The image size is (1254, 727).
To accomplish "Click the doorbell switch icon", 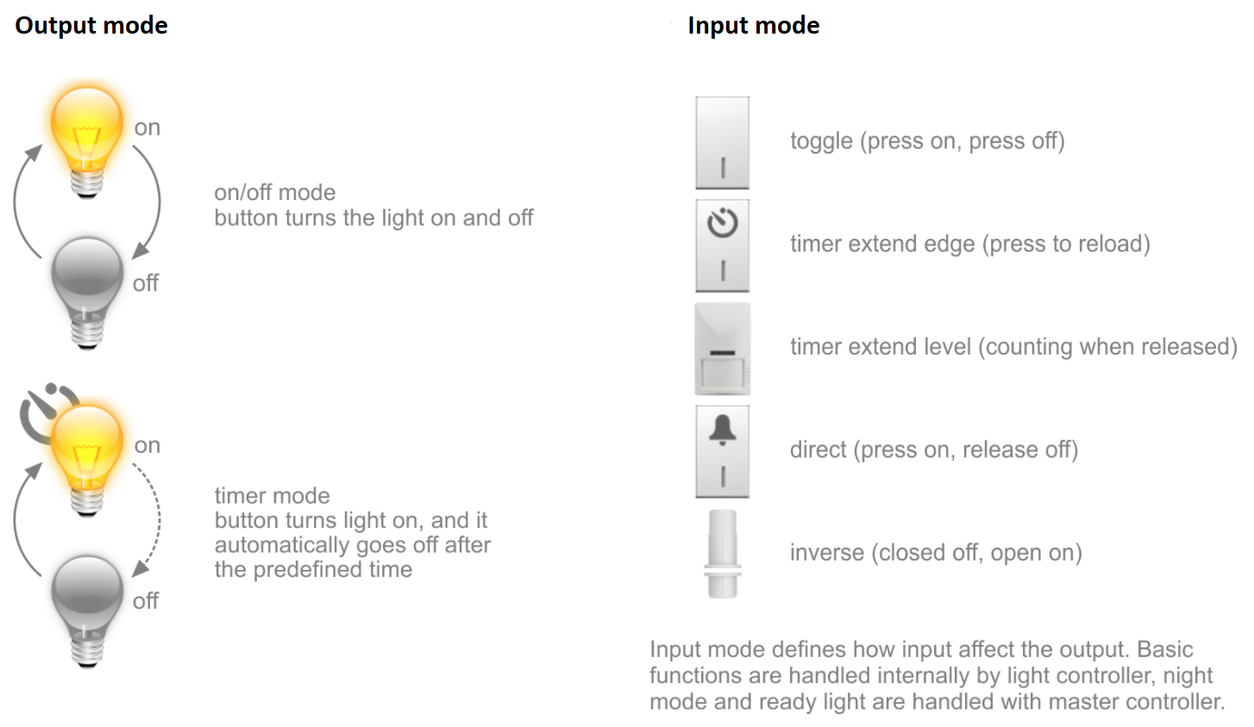I will click(x=722, y=451).
